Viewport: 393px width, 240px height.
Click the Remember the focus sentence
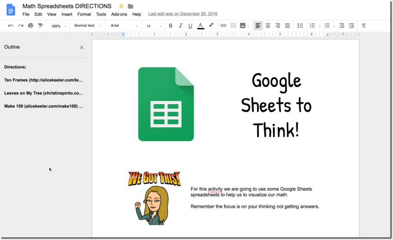(255, 206)
